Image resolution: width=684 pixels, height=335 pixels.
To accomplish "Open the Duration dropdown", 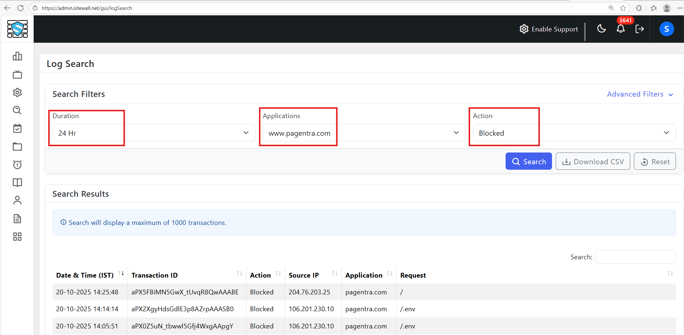I will coord(154,133).
